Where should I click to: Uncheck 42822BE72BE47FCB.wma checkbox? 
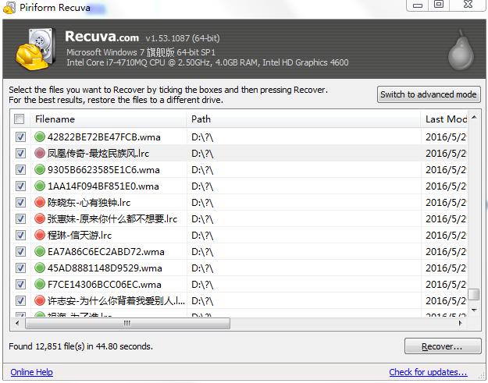(x=20, y=137)
